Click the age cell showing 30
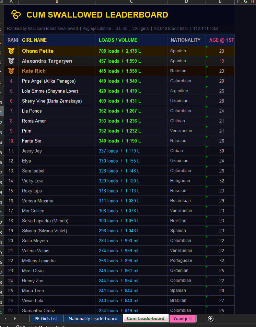The image size is (256, 327). point(221,151)
